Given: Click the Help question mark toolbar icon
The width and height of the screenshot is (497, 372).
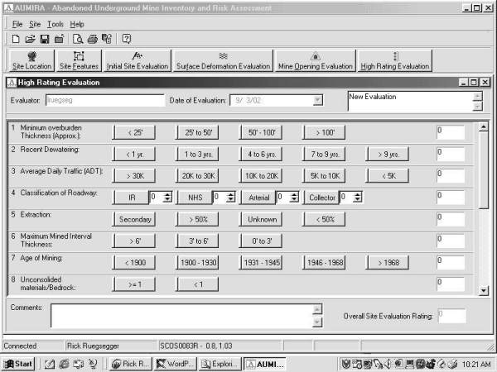Looking at the screenshot, I should point(127,39).
